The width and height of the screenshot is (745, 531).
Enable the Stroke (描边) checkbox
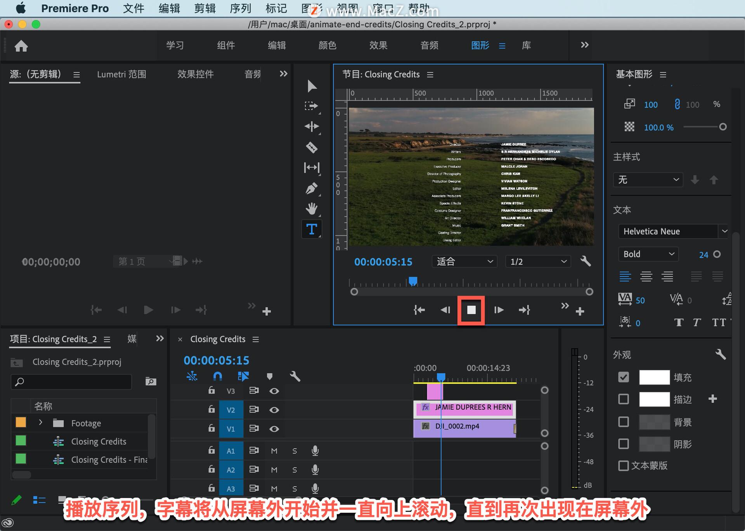click(x=624, y=399)
